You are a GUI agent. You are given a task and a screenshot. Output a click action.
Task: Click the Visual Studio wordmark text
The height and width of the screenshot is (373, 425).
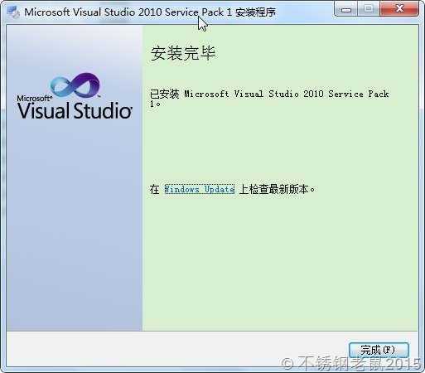pyautogui.click(x=75, y=110)
